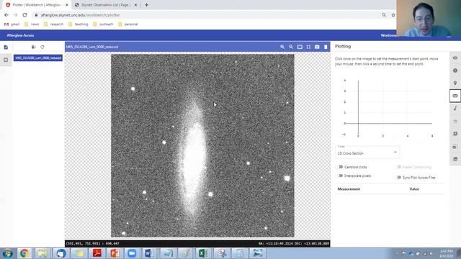This screenshot has height=259, width=461.
Task: Open a new browser tab
Action: point(146,5)
